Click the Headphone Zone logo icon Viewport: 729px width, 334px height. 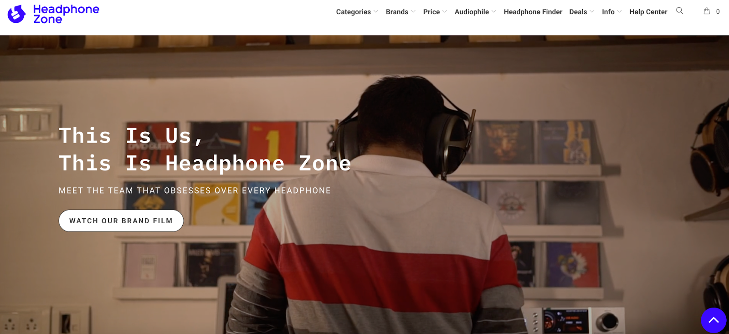pyautogui.click(x=17, y=14)
